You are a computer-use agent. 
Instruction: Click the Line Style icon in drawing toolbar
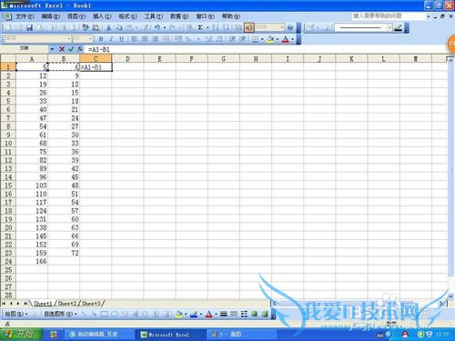224,314
